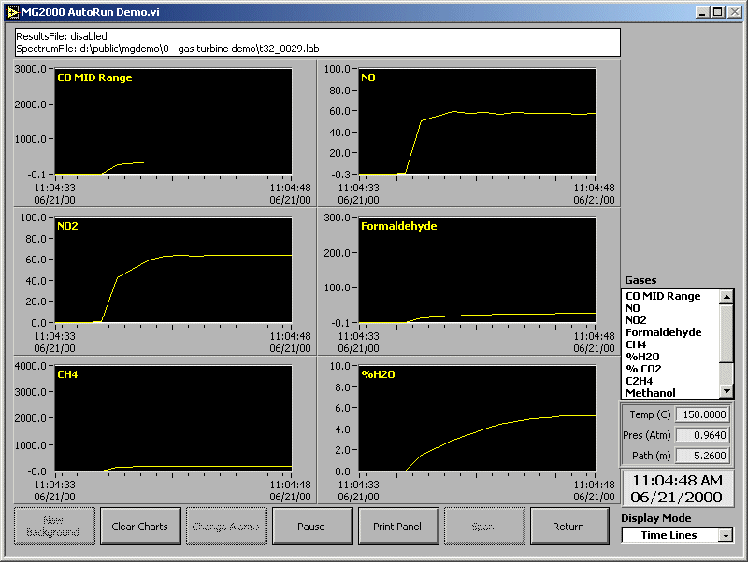Open the Display Mode dropdown arrow
This screenshot has width=748, height=562.
[x=726, y=536]
